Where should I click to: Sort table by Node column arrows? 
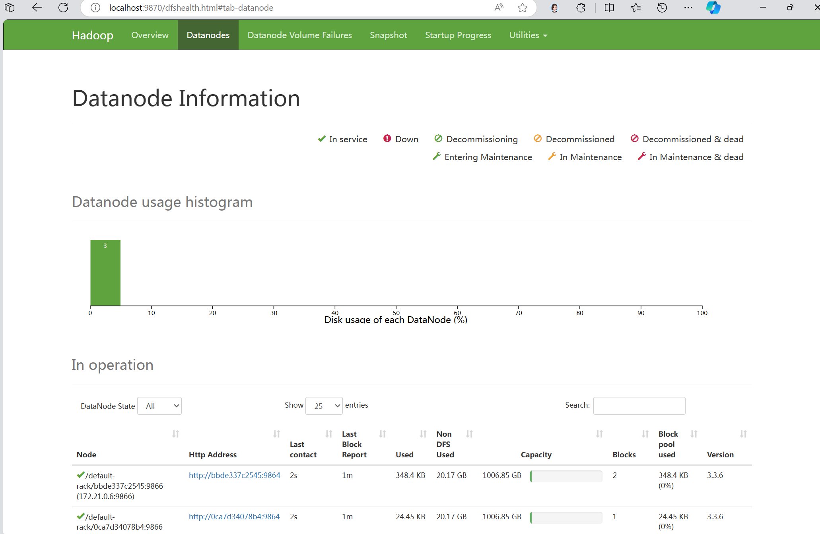point(176,434)
